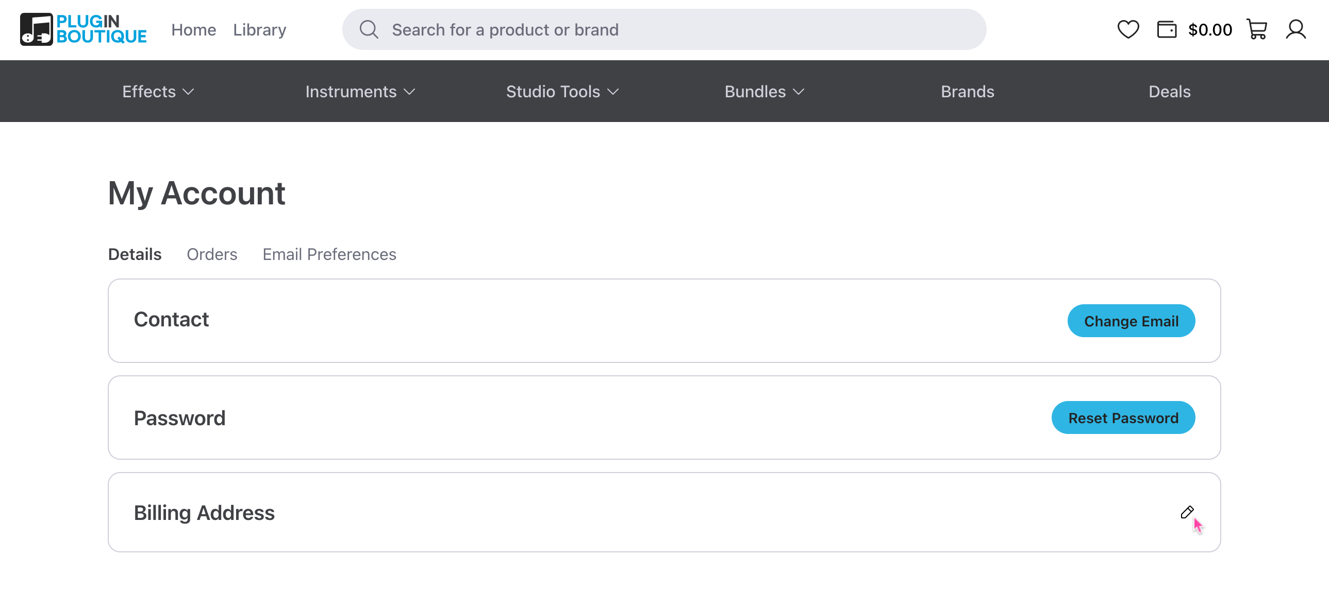Focus the product or brand search field

671,30
